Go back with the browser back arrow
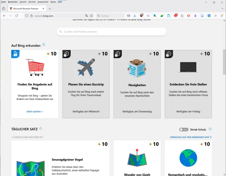This screenshot has height=176, width=226. [x=4, y=16]
